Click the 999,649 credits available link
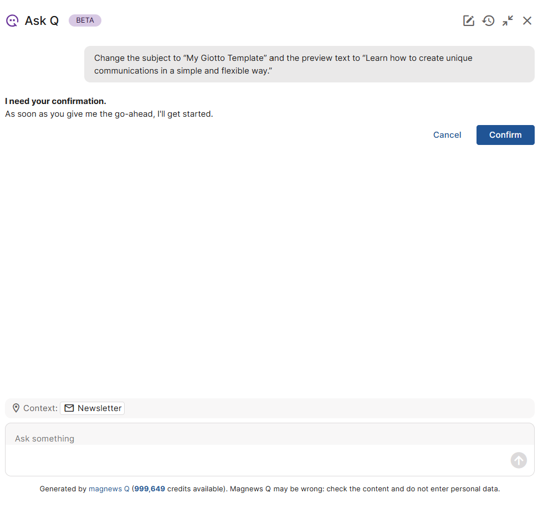 click(x=150, y=489)
